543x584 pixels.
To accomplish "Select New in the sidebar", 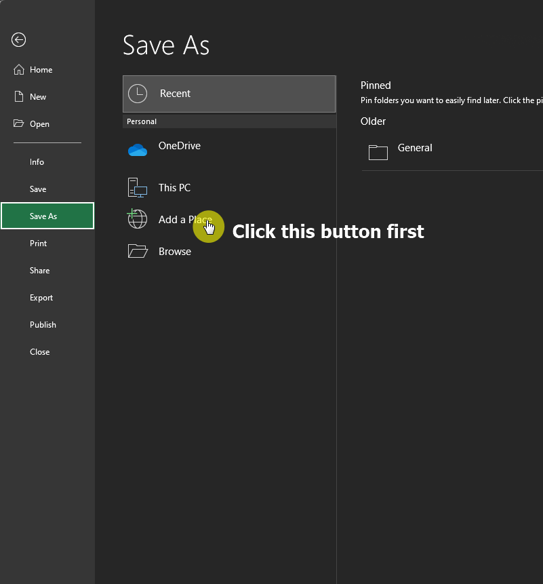I will pyautogui.click(x=47, y=97).
